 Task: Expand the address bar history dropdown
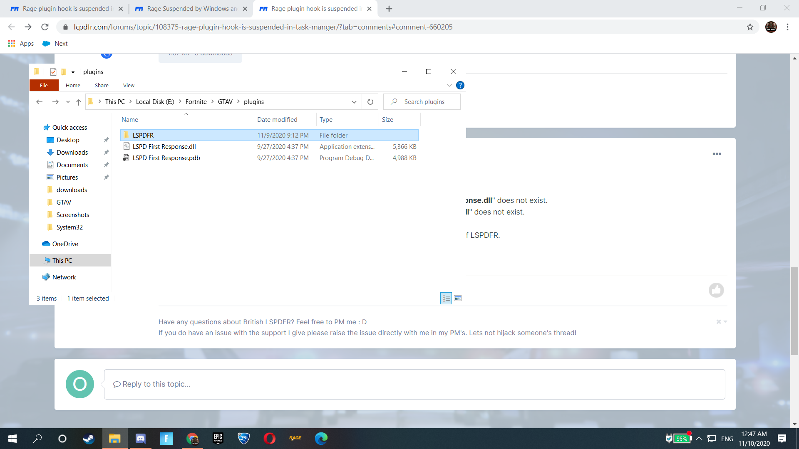click(x=354, y=102)
